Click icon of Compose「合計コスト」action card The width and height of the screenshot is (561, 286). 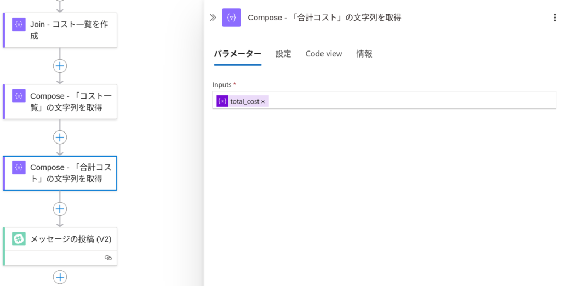[x=19, y=167]
